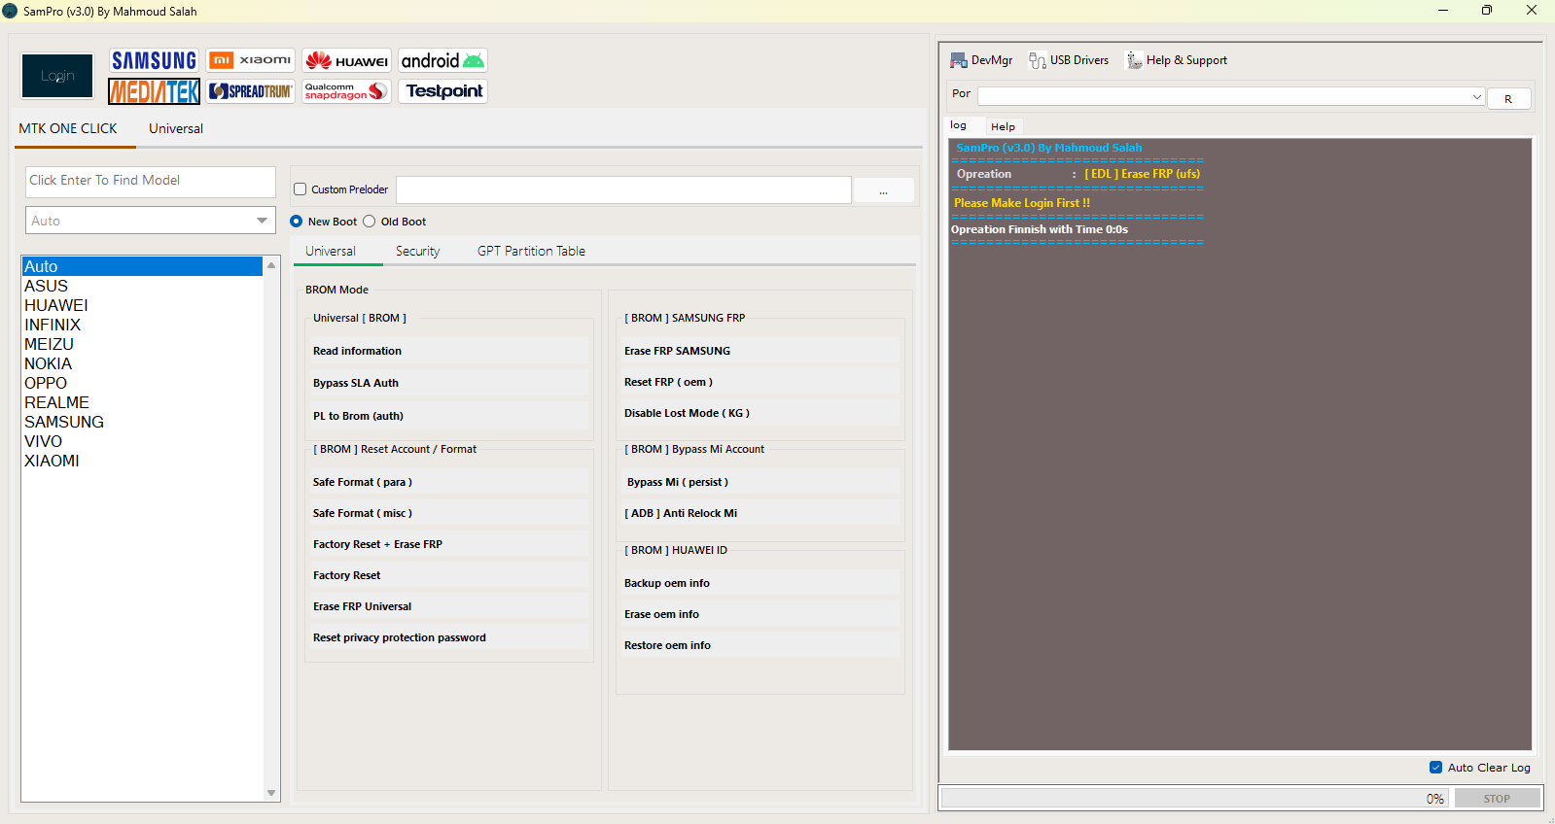The image size is (1555, 824).
Task: Click the progress bar showing 0%
Action: 1195,799
